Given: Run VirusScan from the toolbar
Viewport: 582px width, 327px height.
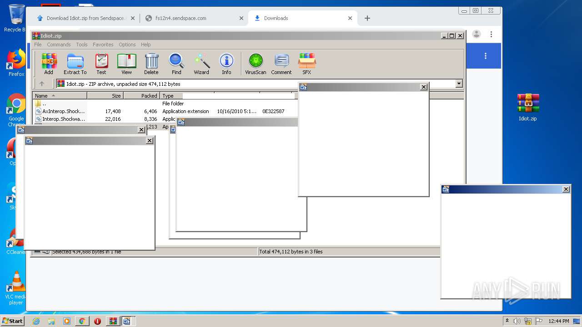Looking at the screenshot, I should (x=256, y=64).
